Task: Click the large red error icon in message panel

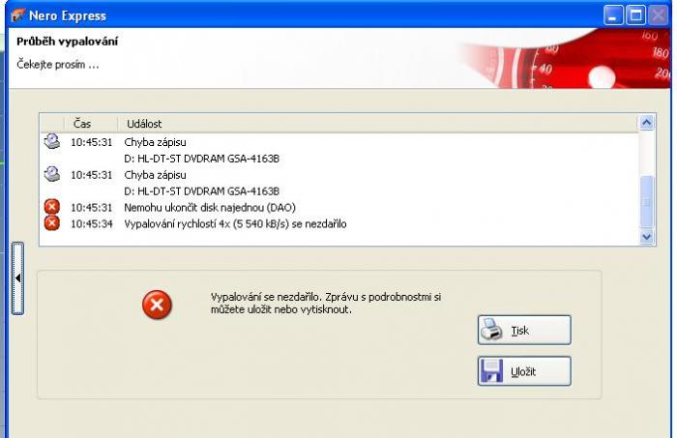Action: [x=157, y=306]
